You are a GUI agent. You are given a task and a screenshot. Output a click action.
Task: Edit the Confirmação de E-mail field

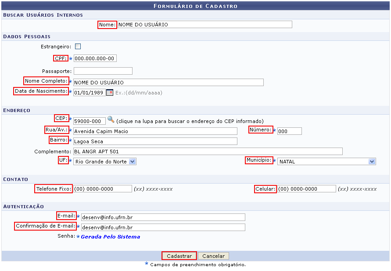[163, 227]
